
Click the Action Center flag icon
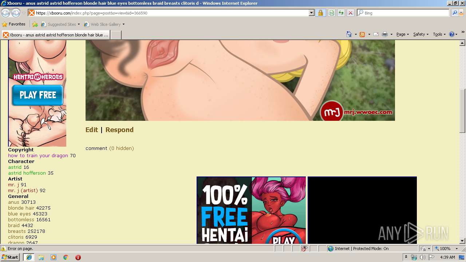(x=431, y=257)
